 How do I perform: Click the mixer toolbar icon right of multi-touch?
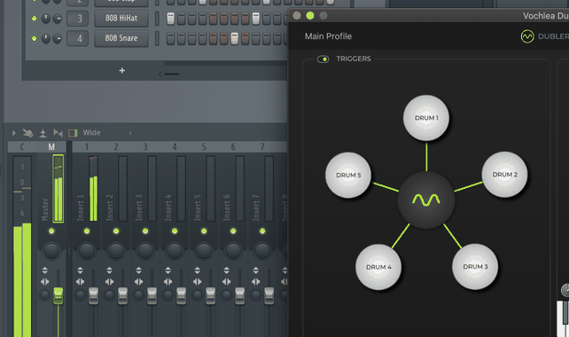point(43,133)
